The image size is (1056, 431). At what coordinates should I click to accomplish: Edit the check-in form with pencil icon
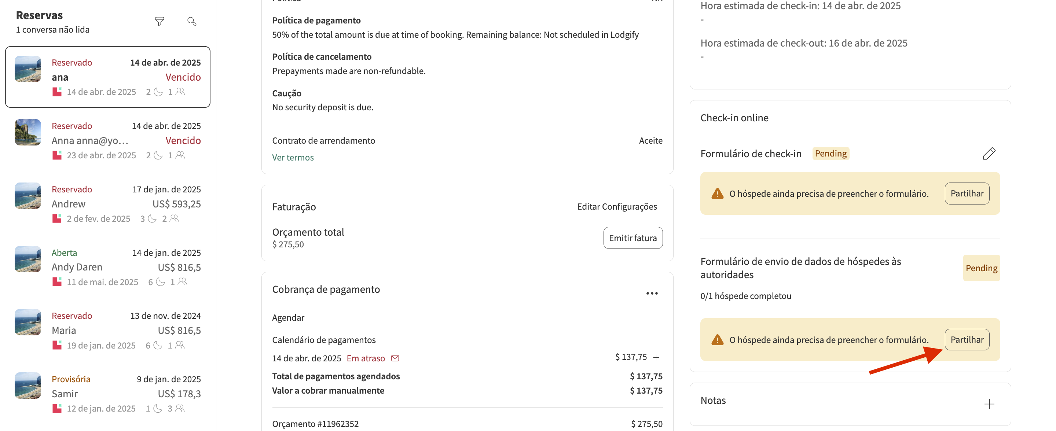(x=989, y=154)
